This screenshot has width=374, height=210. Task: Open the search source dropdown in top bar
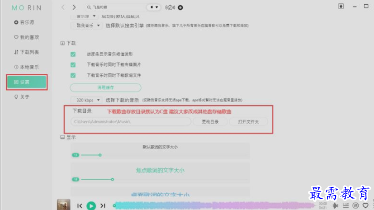(154, 7)
